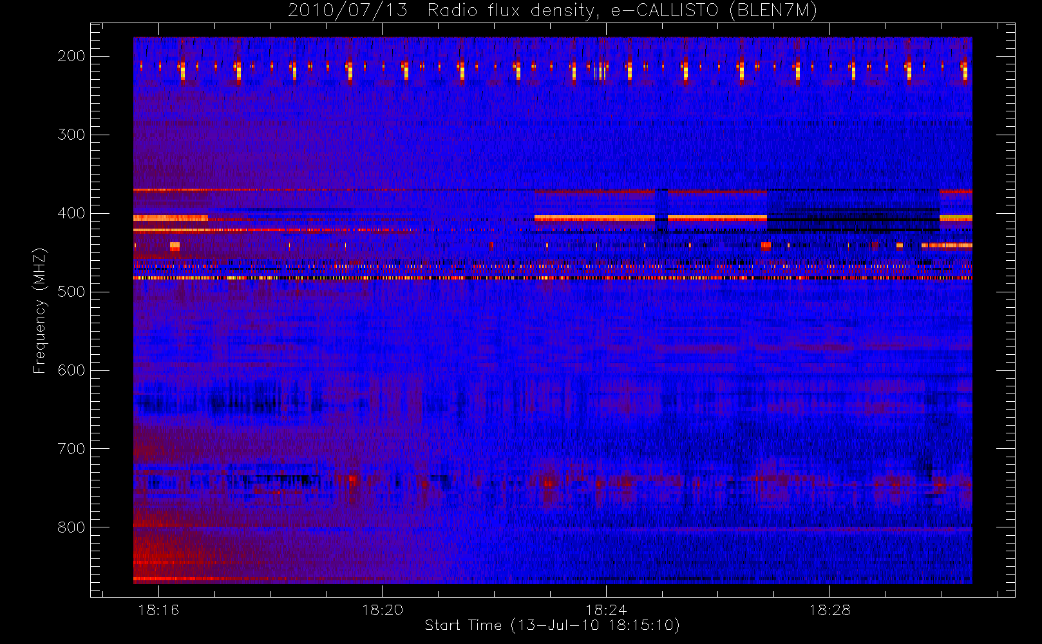Click the 200 frequency tick label

tap(71, 56)
